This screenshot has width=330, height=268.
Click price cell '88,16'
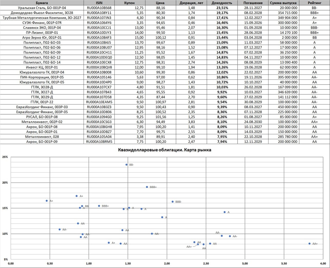pyautogui.click(x=160, y=8)
